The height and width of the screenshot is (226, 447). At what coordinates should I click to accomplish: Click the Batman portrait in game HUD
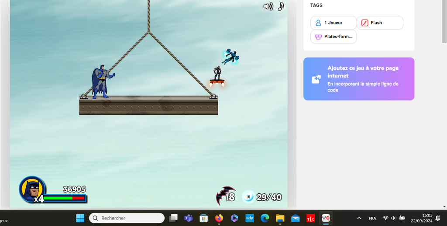[31, 189]
